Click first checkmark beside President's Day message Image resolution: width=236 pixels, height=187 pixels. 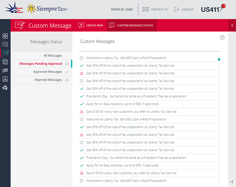(82, 96)
